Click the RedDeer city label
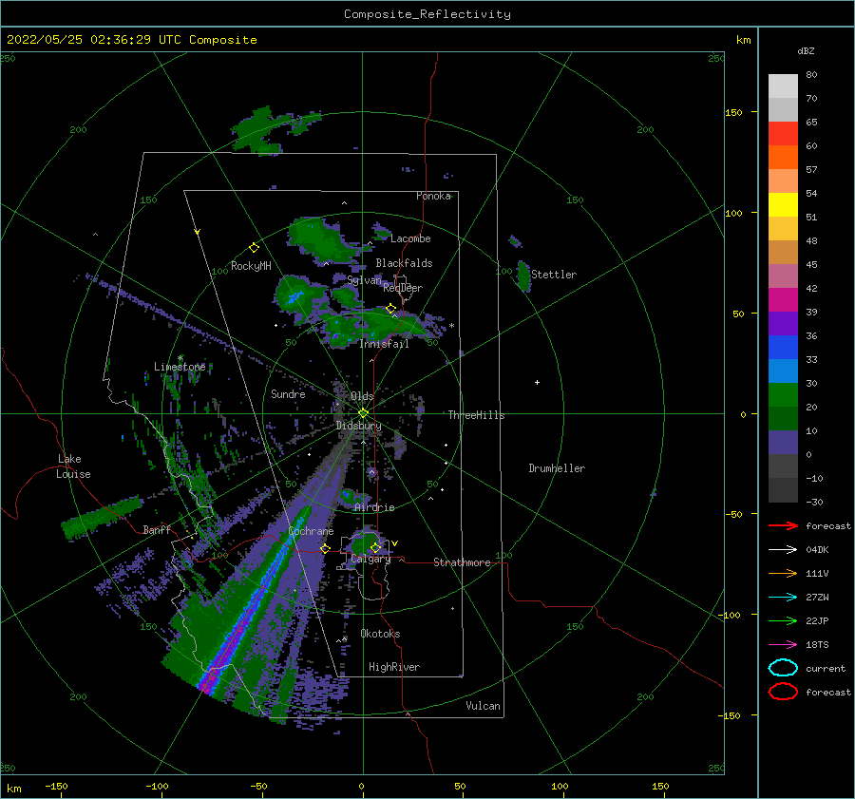The width and height of the screenshot is (855, 799). (403, 288)
